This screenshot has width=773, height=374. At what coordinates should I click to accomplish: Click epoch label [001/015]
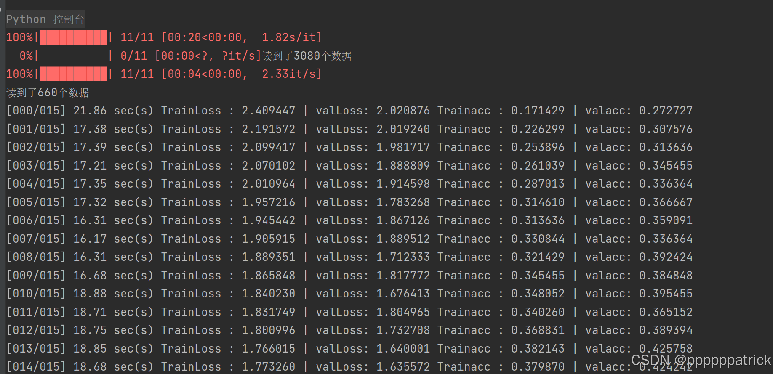[x=36, y=129]
